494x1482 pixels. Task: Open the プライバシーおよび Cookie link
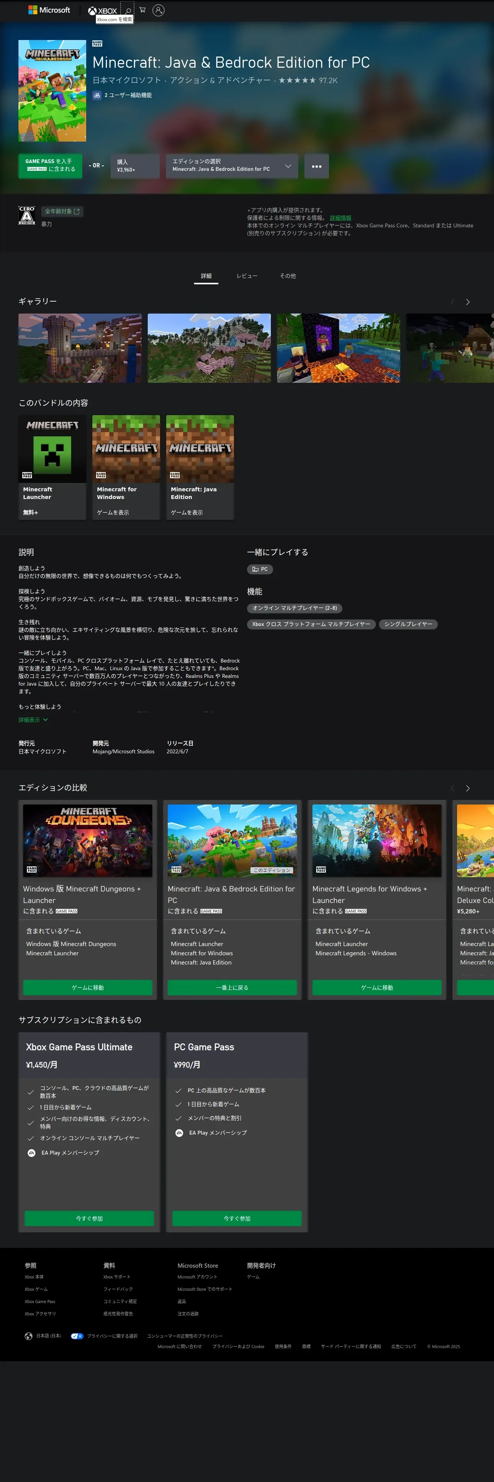[238, 1346]
